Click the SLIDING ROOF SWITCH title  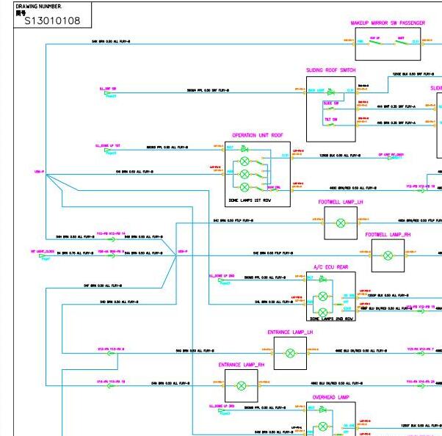click(331, 70)
